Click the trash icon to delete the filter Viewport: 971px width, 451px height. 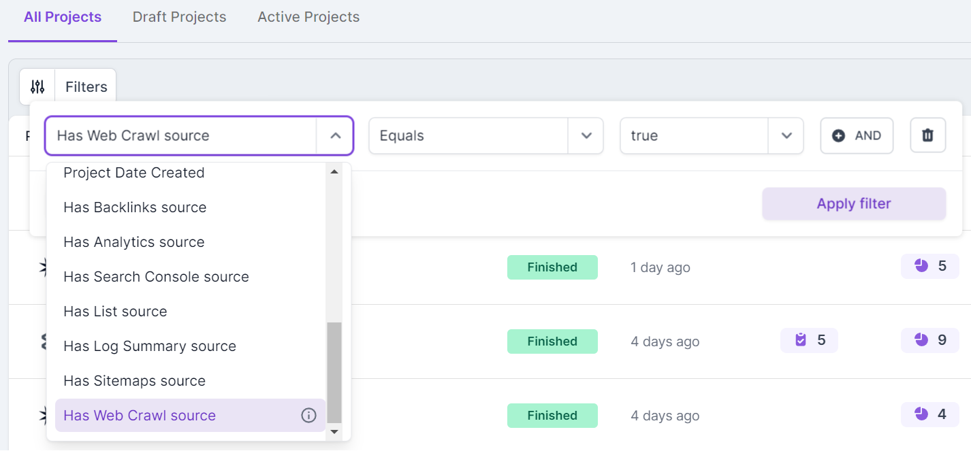(x=927, y=135)
